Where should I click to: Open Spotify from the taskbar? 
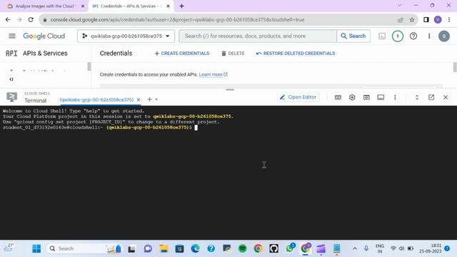(242, 248)
